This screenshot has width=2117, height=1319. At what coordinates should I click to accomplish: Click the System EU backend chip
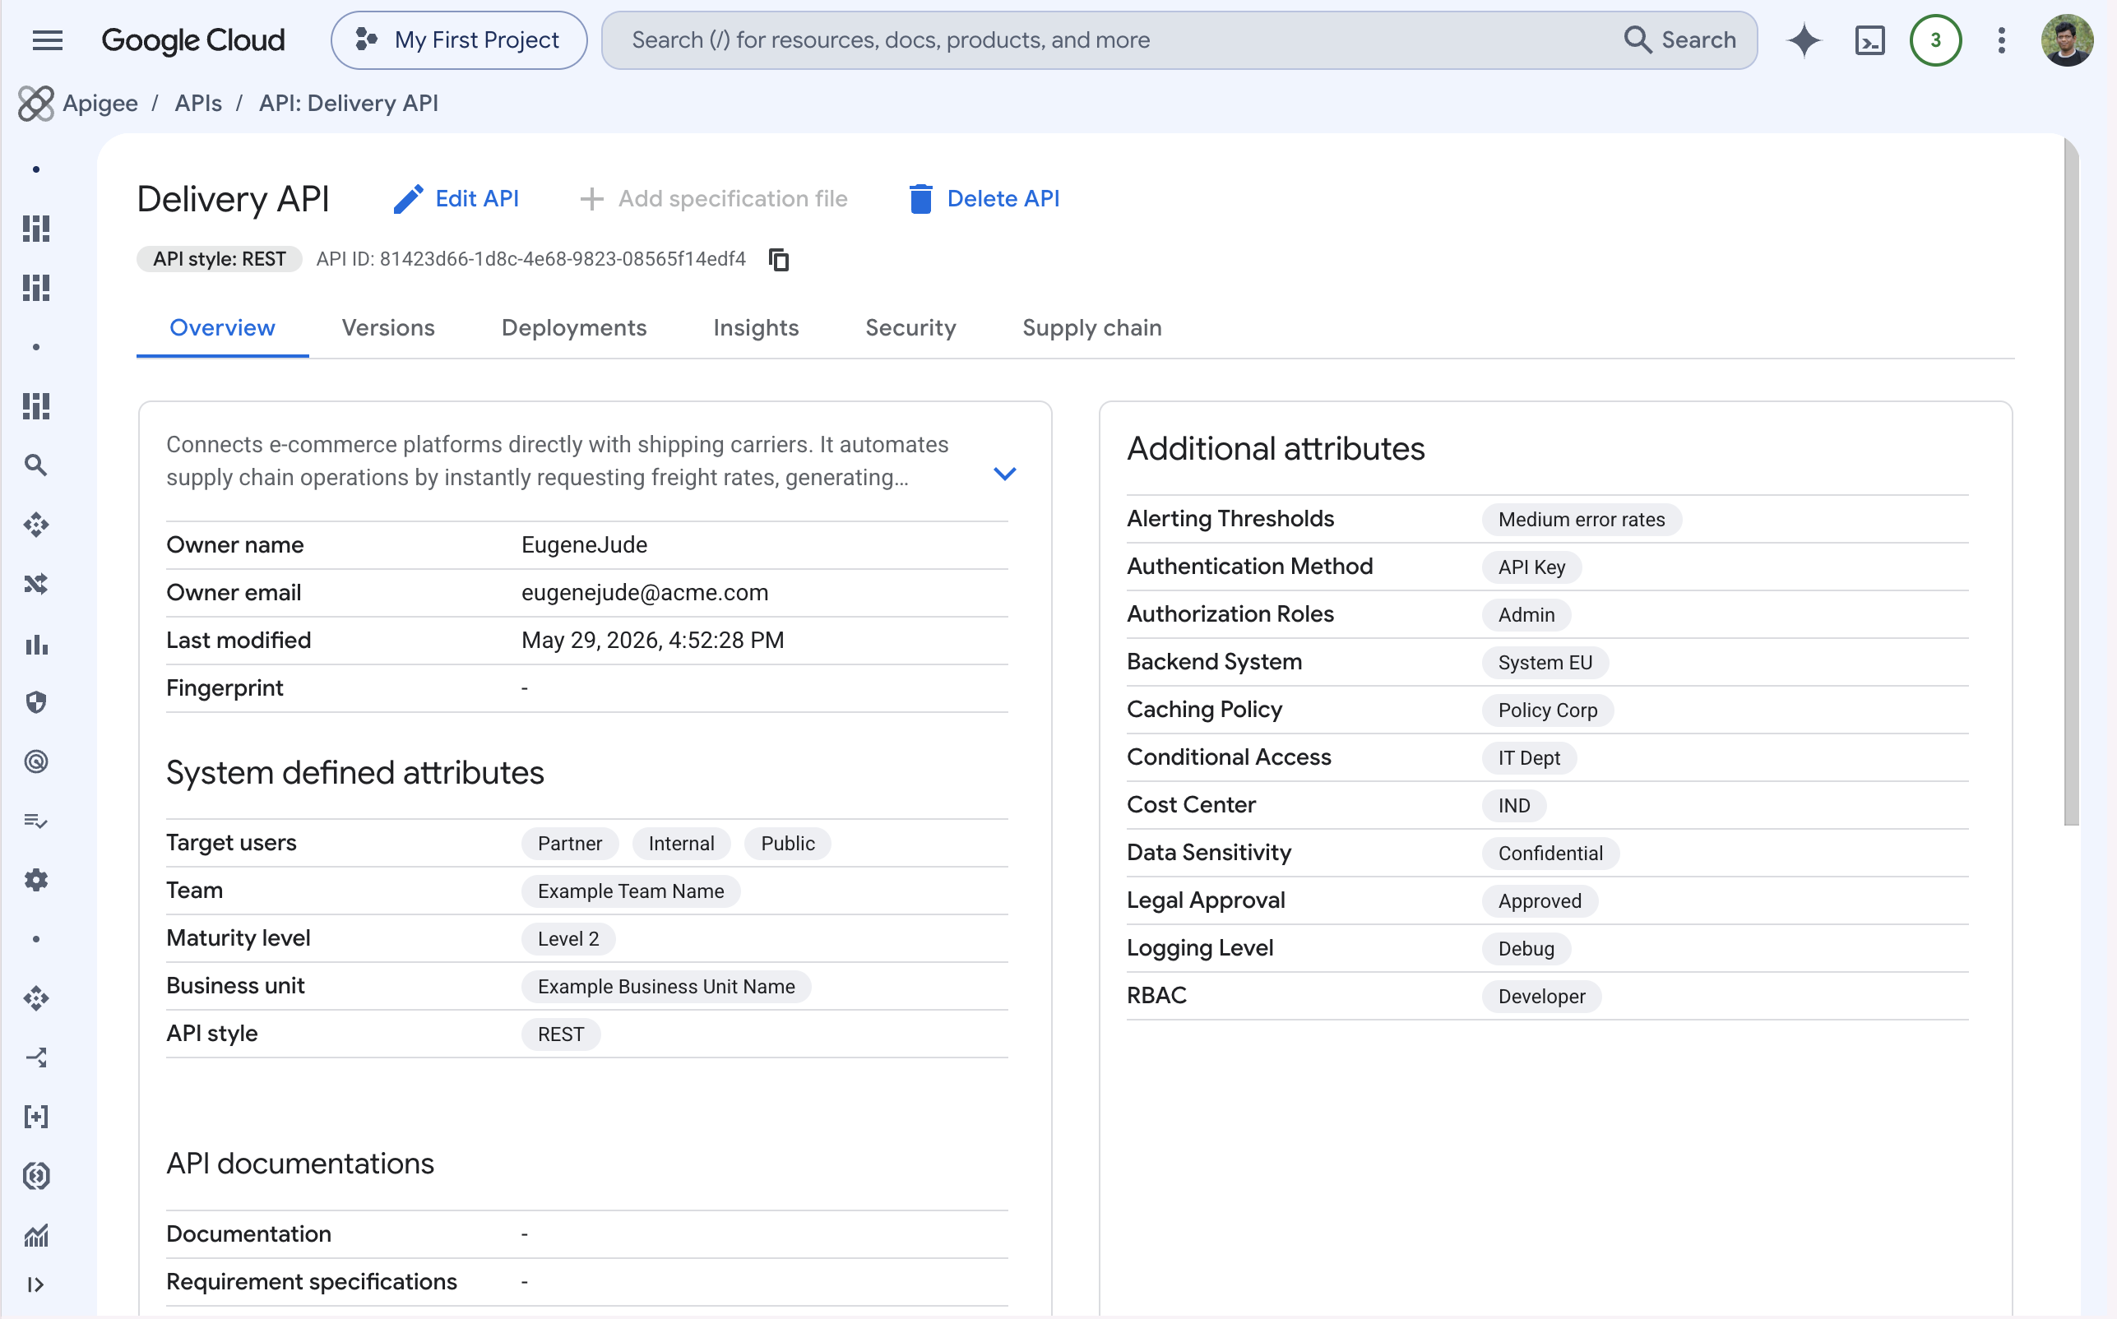[1545, 662]
